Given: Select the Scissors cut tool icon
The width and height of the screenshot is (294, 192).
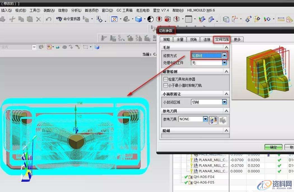Looking at the screenshot, I should tap(13, 19).
